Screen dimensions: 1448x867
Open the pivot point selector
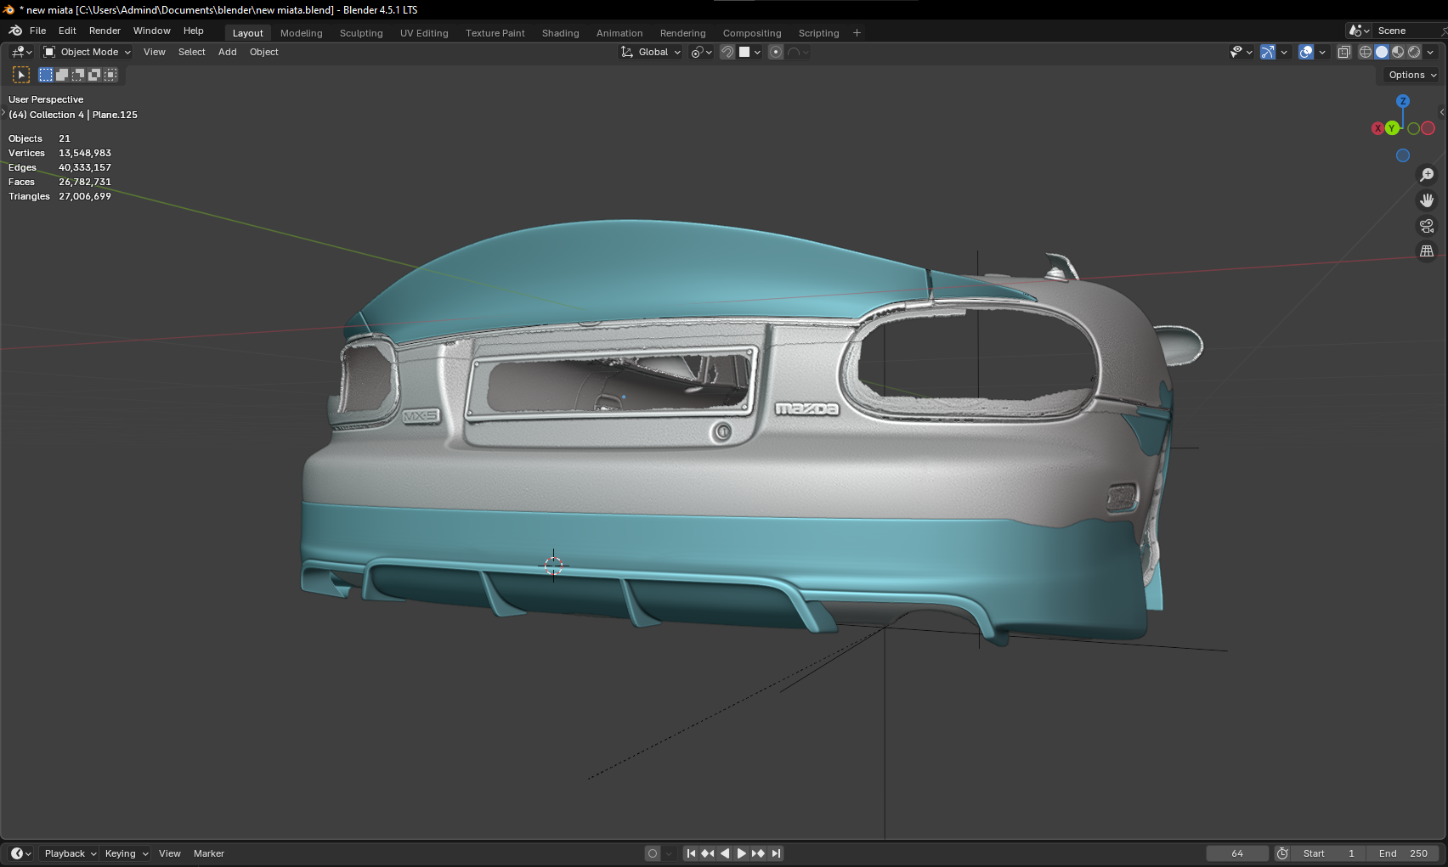tap(701, 52)
